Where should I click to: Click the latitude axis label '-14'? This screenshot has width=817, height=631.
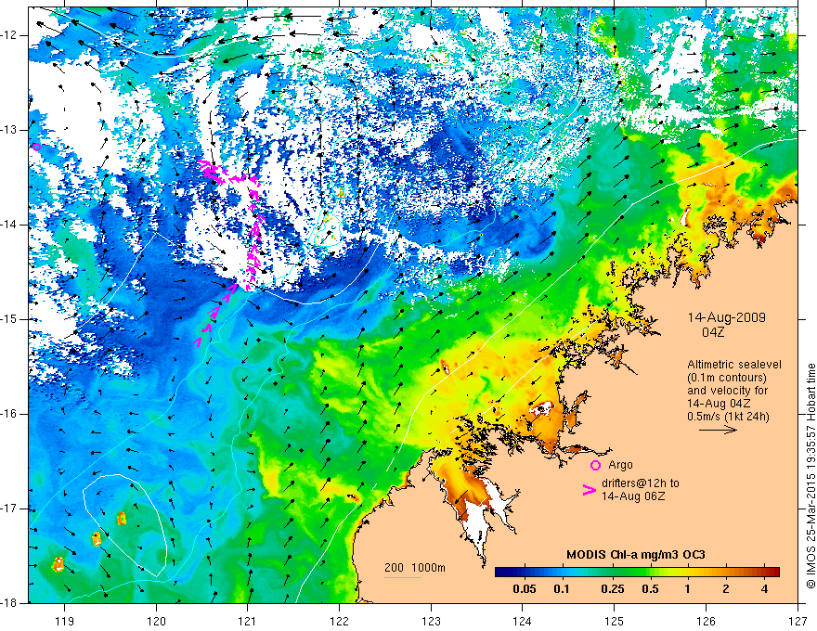9,225
